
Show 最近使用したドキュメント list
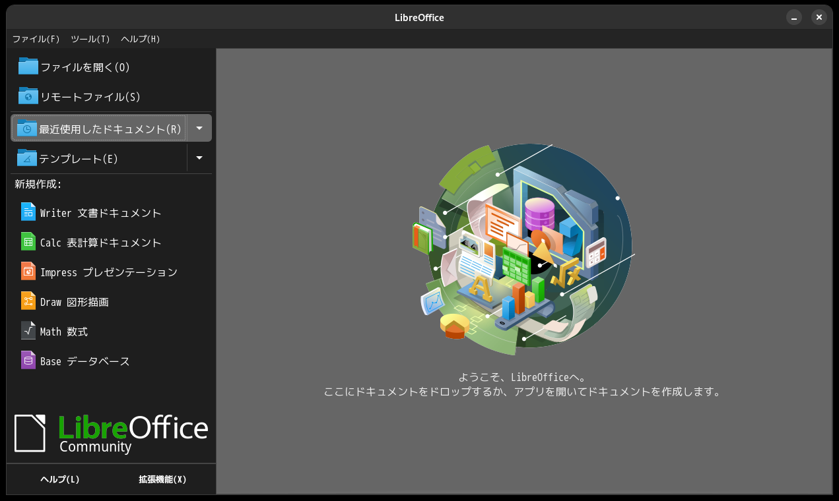[98, 128]
